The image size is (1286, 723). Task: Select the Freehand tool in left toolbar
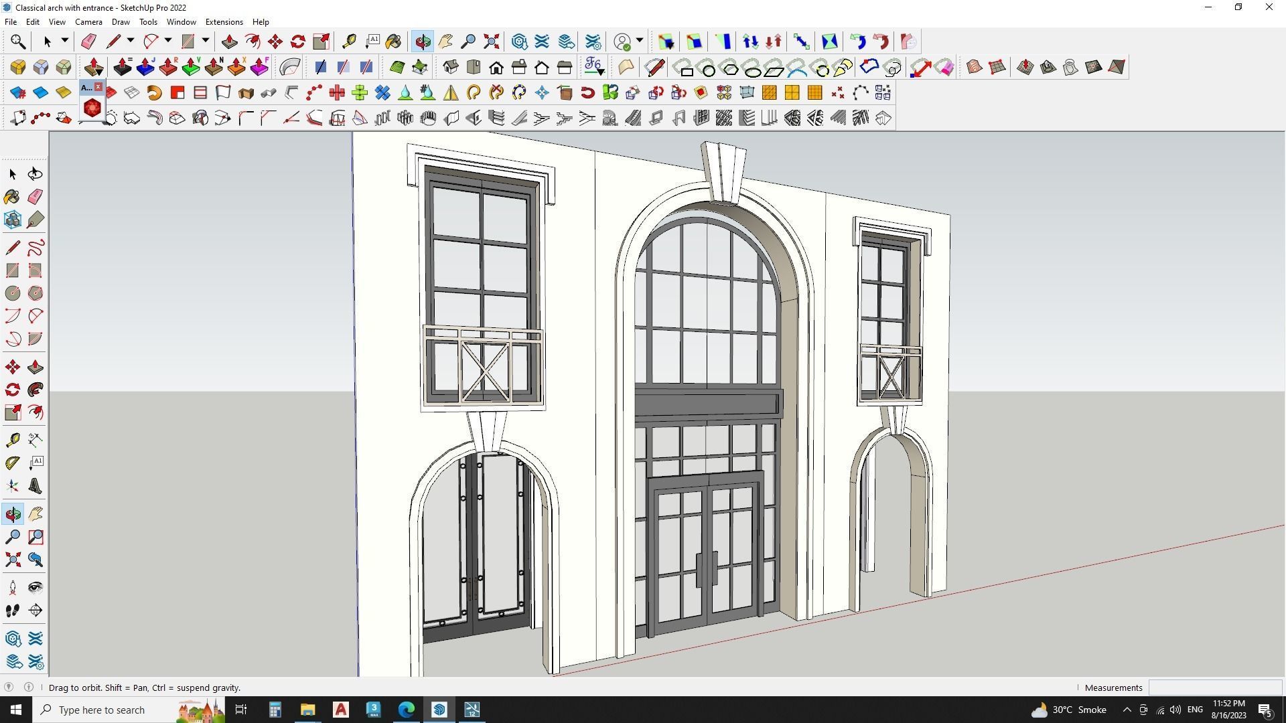click(35, 248)
